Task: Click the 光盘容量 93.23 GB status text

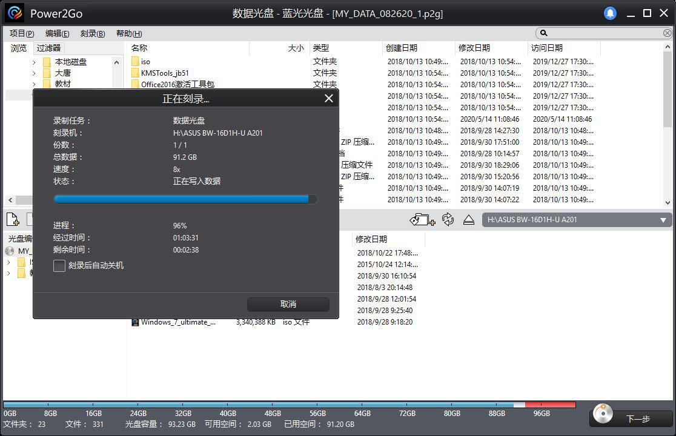Action: [161, 424]
